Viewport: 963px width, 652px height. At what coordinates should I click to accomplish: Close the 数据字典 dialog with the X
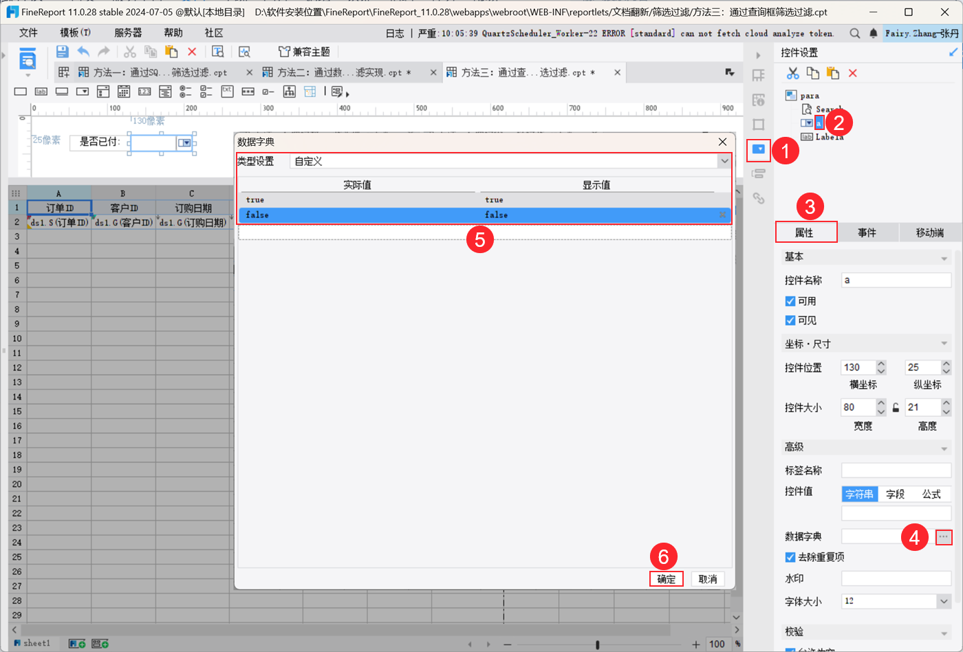point(722,142)
